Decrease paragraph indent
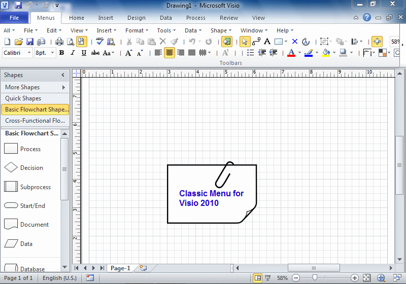This screenshot has width=406, height=284. click(x=262, y=53)
